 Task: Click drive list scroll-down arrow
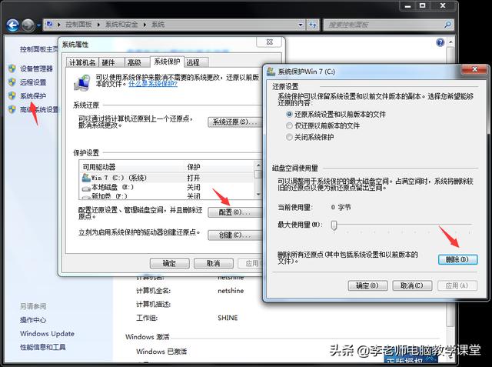[258, 195]
